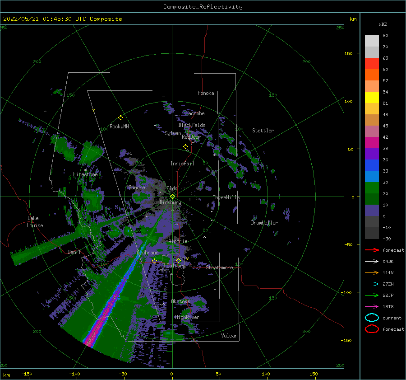The height and width of the screenshot is (380, 406).
Task: Click the Drumheller city label
Action: (264, 223)
